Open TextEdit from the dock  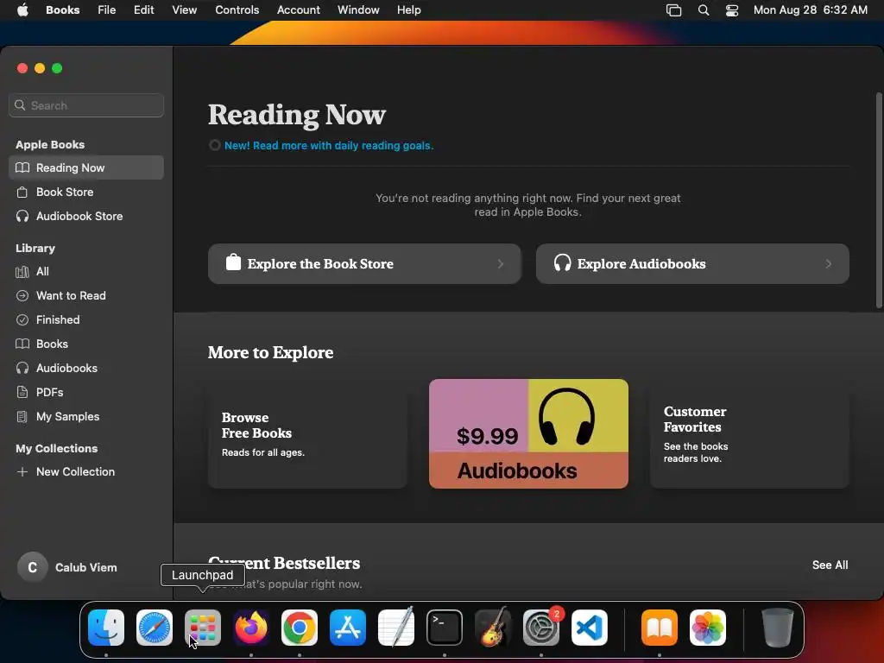pos(396,628)
